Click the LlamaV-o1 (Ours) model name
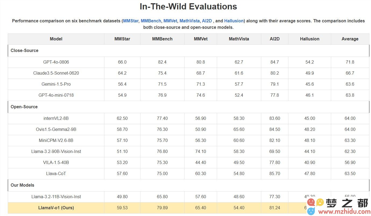The height and width of the screenshot is (216, 371). 56,208
